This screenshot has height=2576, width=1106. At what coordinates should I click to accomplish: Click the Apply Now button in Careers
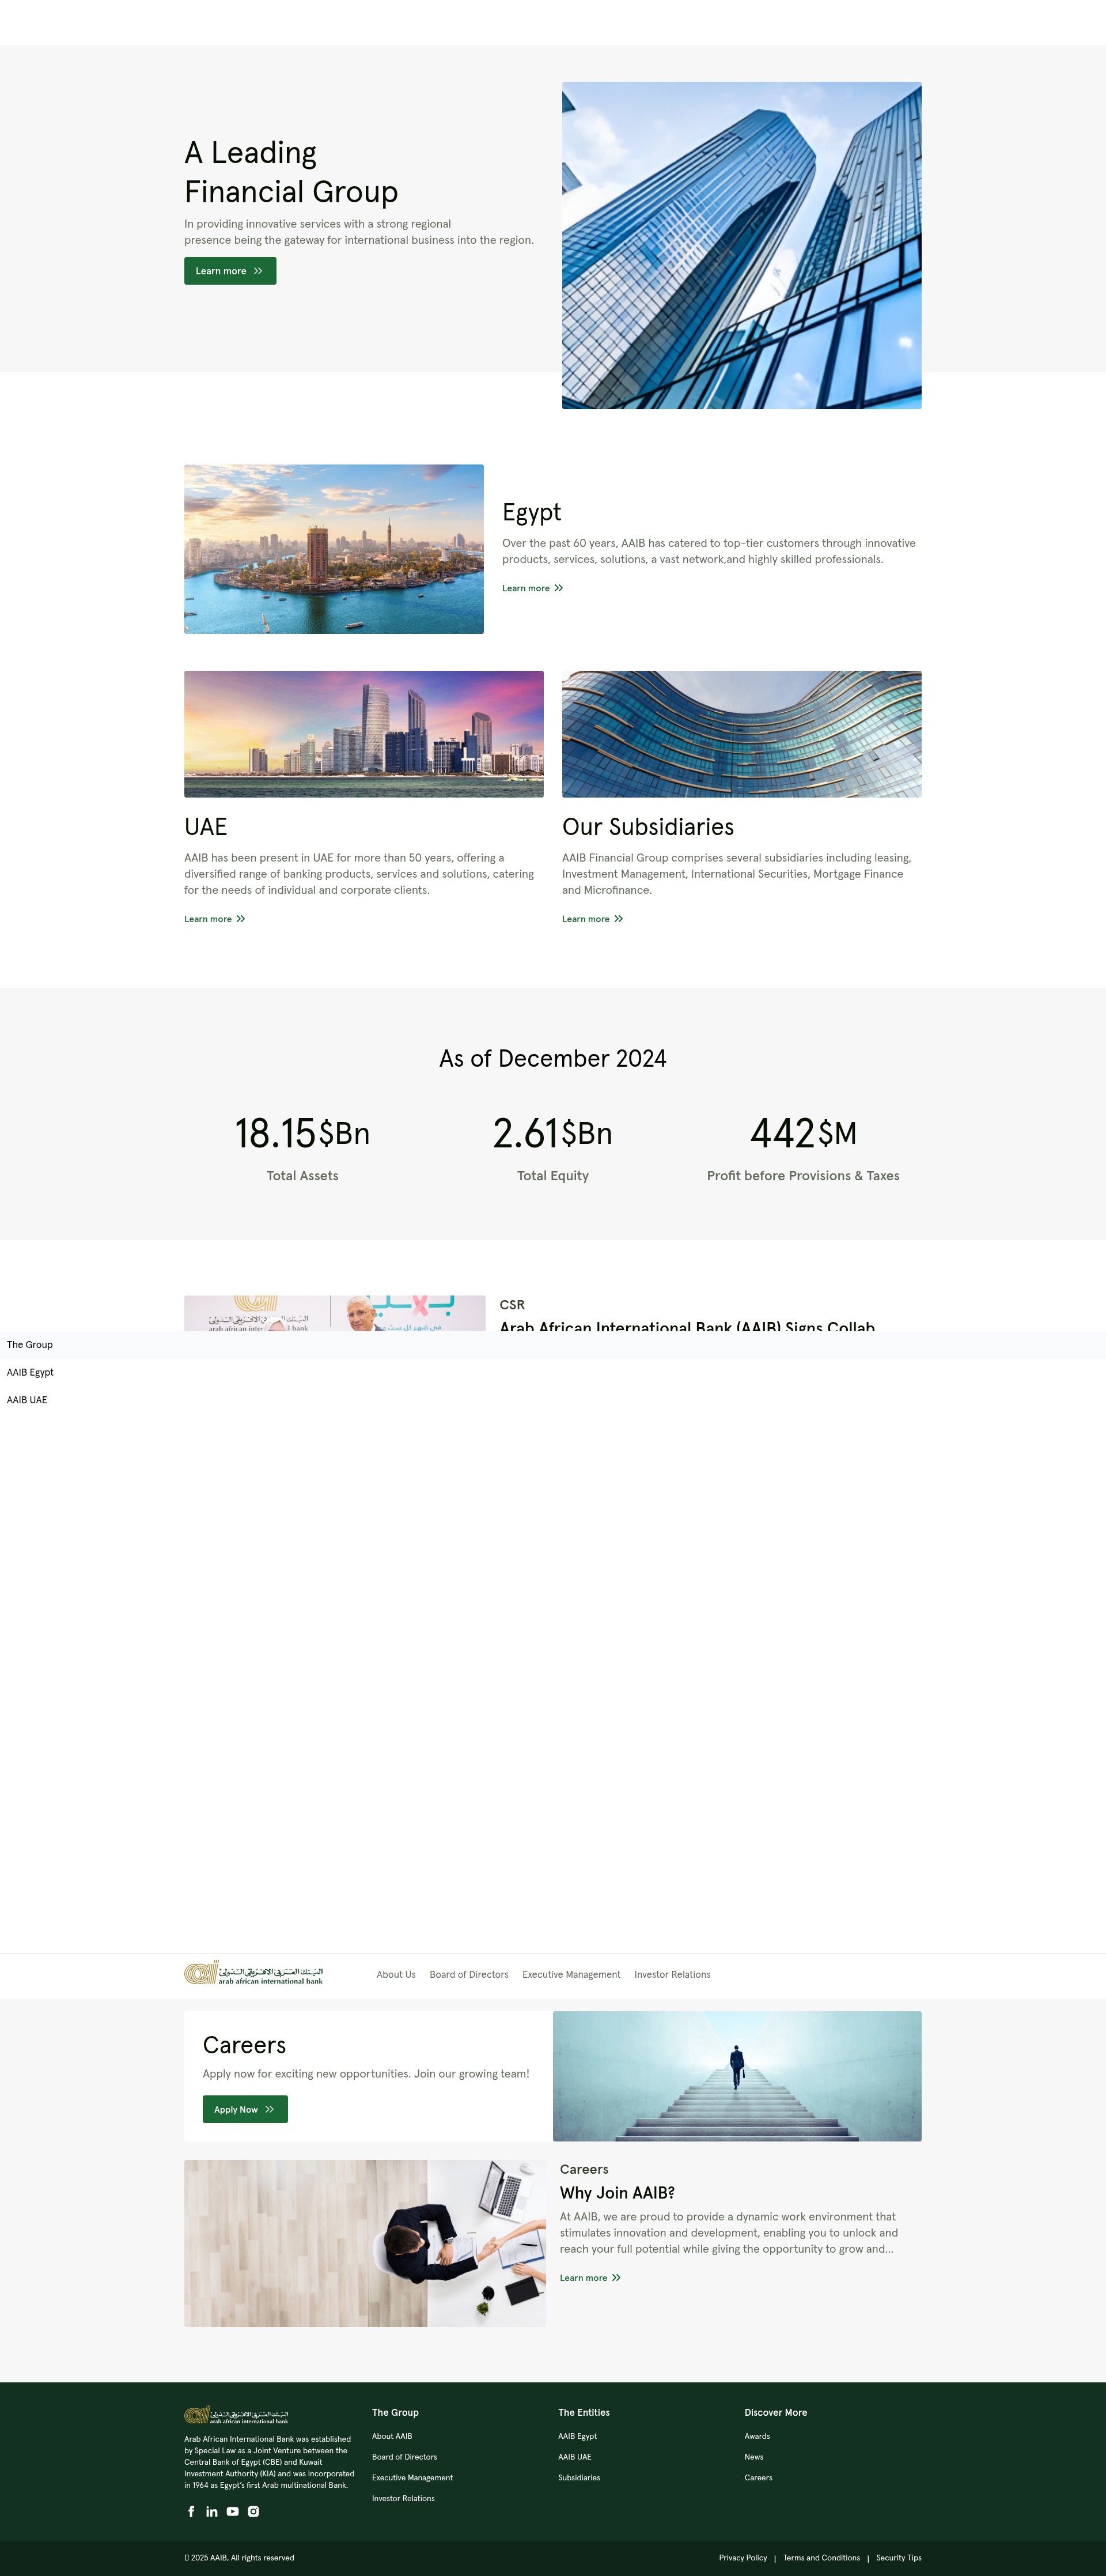(x=245, y=2109)
